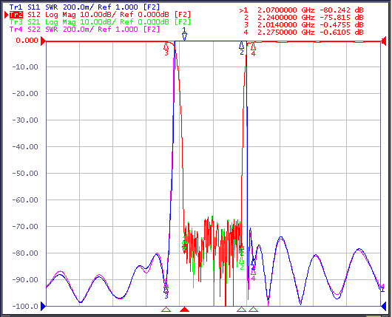Click marker 4 readout at 2.2750000 GHz
Screen dimensions: 392x317
[x=303, y=33]
